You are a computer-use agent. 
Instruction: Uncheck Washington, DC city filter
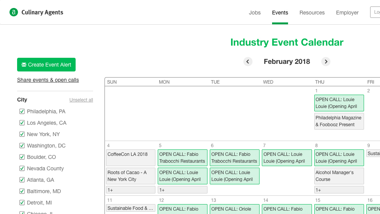tap(22, 146)
